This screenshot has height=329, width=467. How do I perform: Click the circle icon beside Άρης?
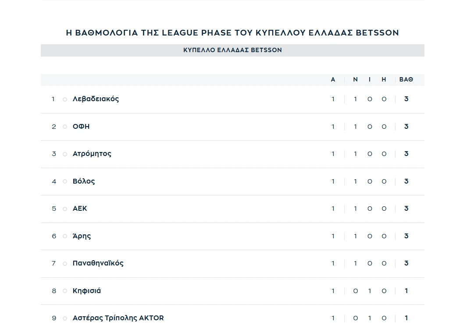[x=65, y=236]
